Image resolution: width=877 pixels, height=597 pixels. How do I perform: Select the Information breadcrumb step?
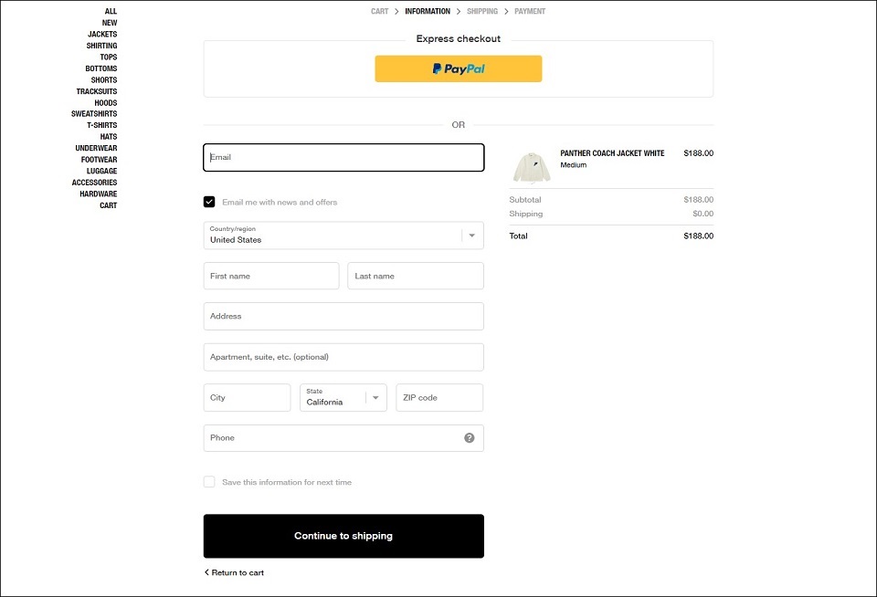pos(428,11)
